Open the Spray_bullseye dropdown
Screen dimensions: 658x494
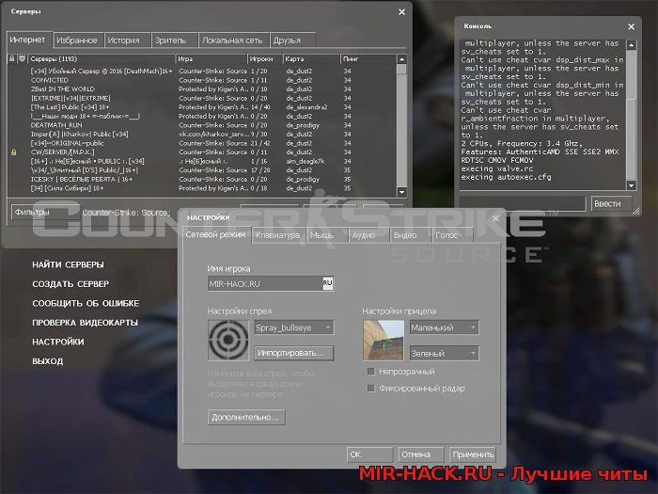[293, 327]
